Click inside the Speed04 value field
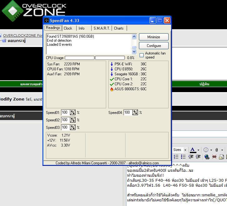This screenshot has width=227, height=206. coord(128,113)
